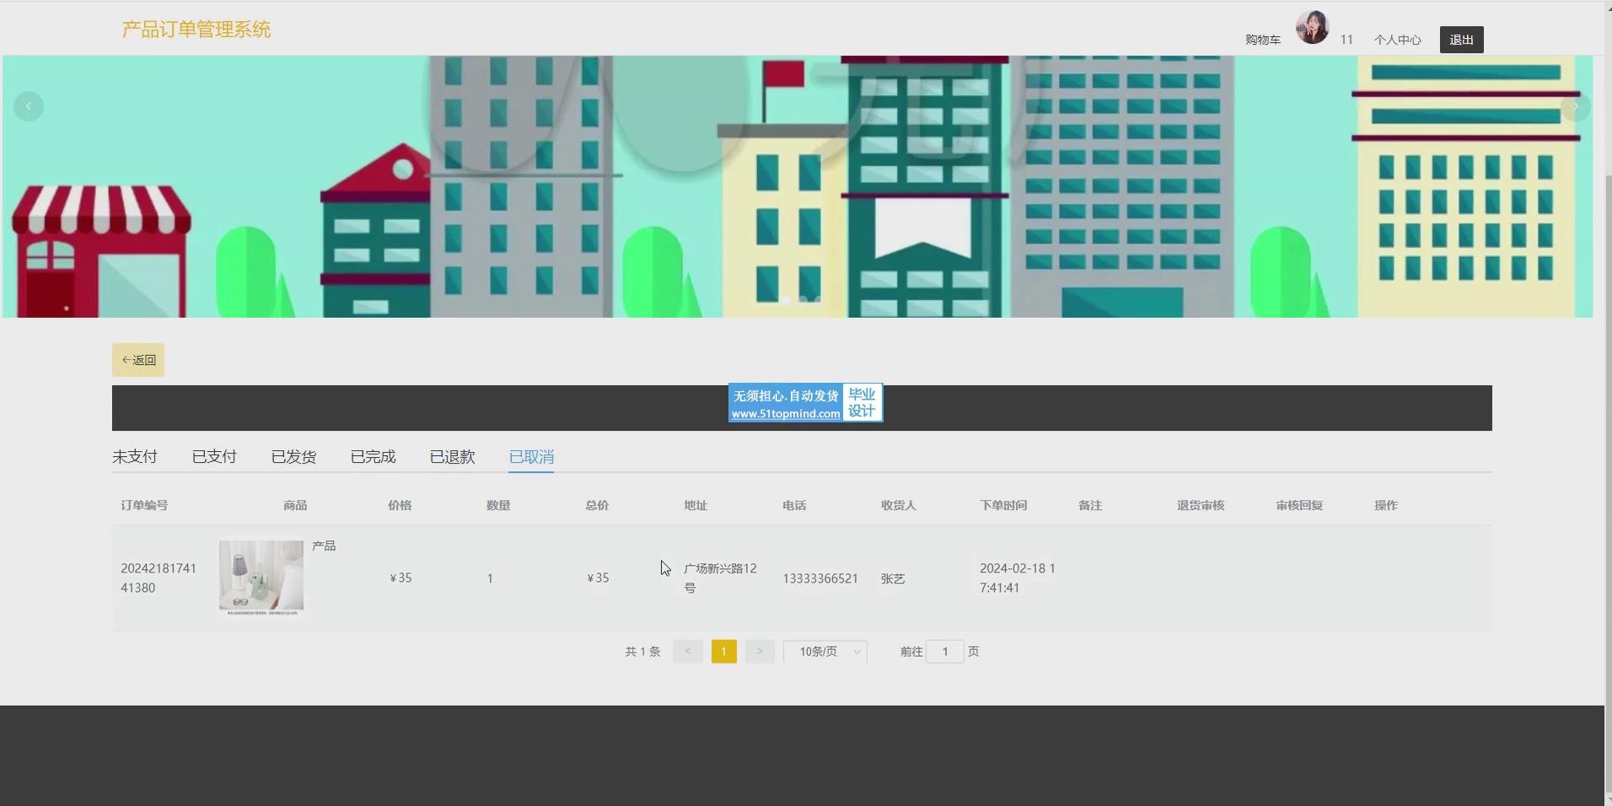This screenshot has height=806, width=1612.
Task: Switch to the 已退款 tab
Action: (452, 457)
